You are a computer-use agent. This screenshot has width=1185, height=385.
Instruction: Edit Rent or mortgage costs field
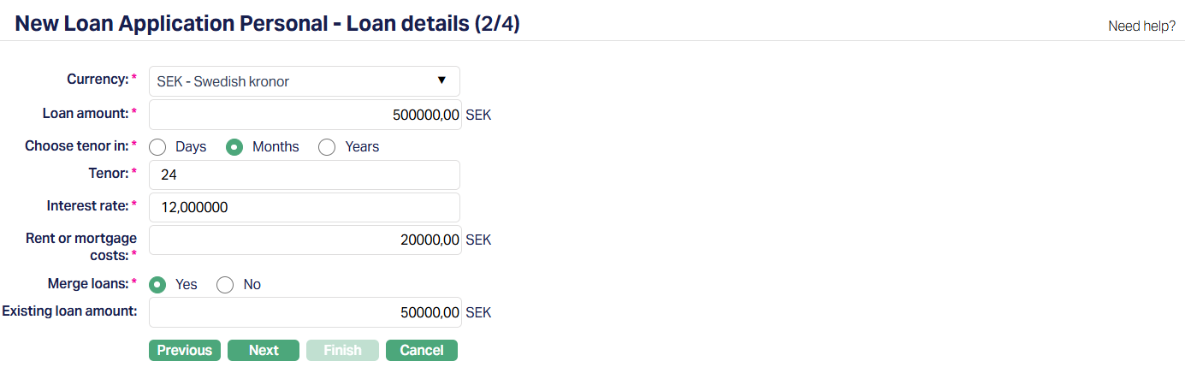pyautogui.click(x=305, y=240)
